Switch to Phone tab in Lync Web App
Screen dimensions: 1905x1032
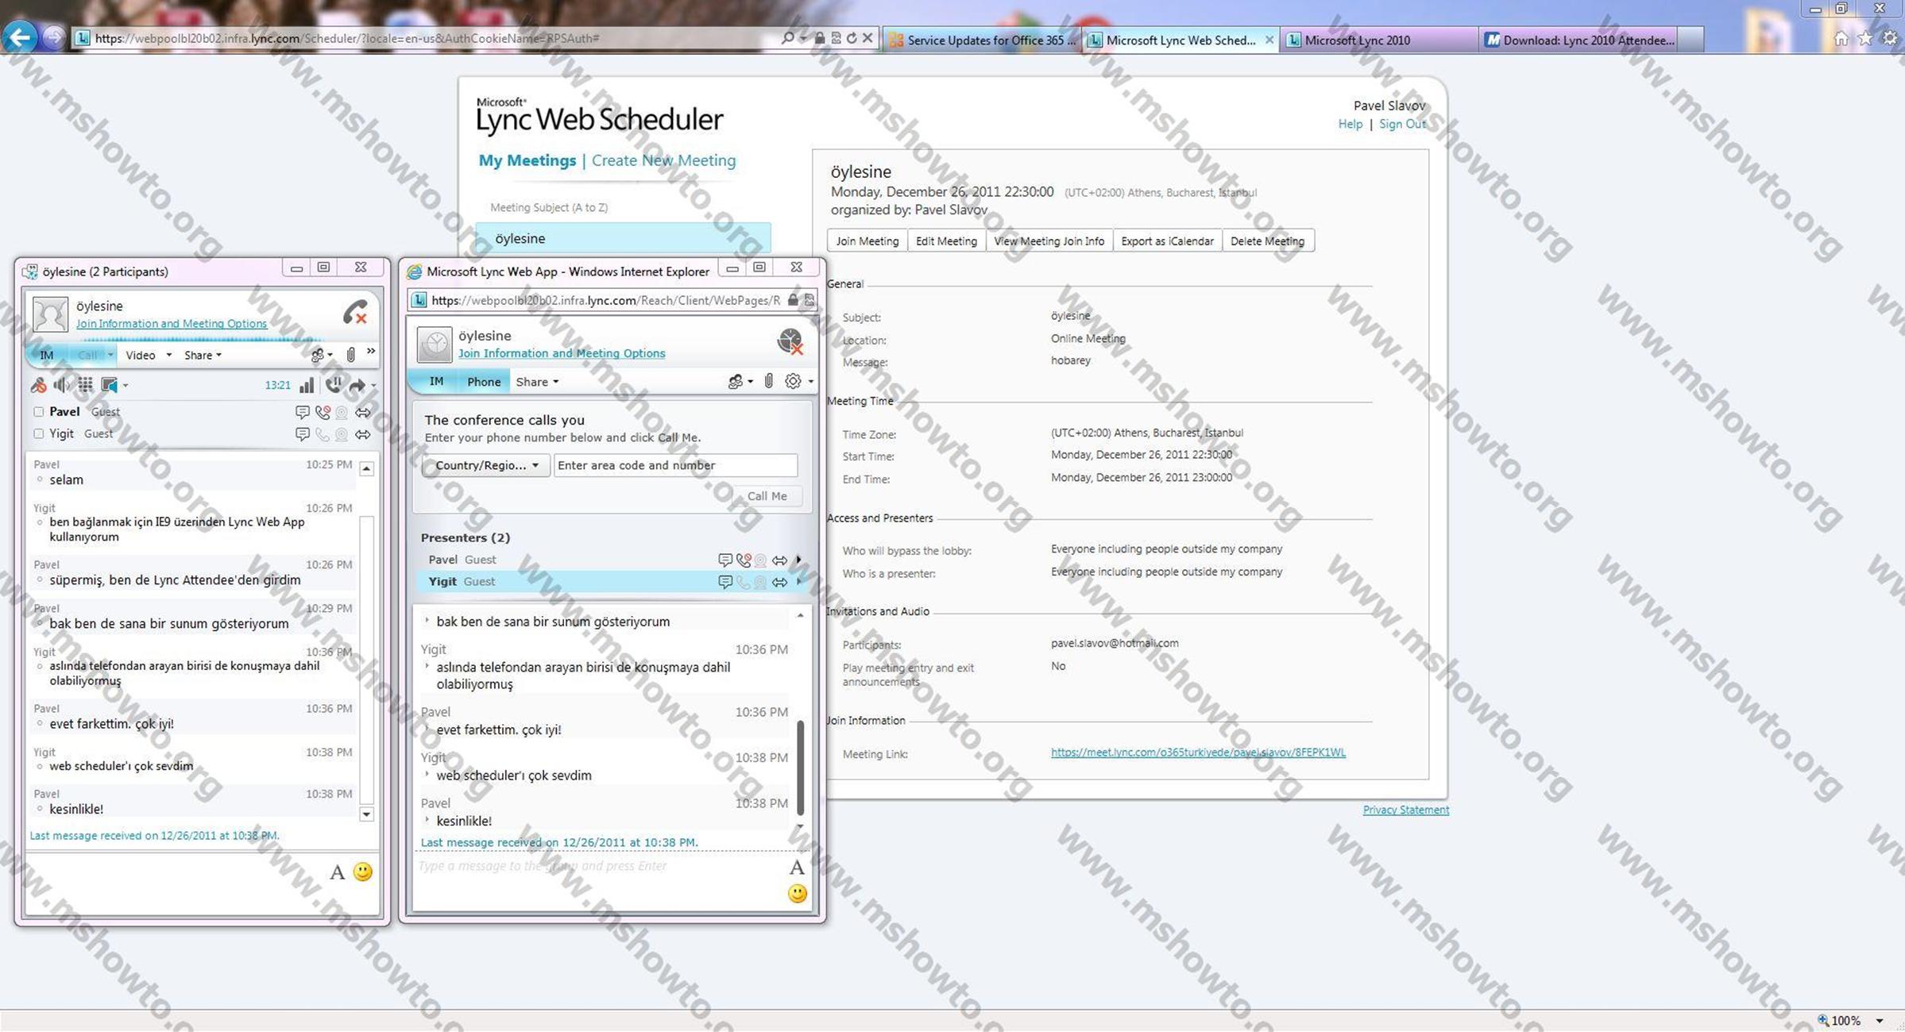pos(484,382)
